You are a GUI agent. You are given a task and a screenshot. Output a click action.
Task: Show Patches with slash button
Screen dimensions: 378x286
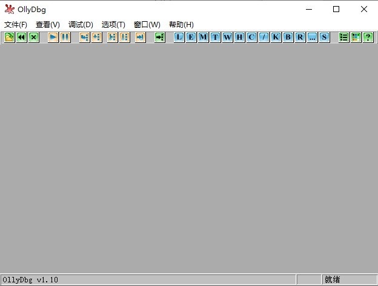pyautogui.click(x=264, y=37)
